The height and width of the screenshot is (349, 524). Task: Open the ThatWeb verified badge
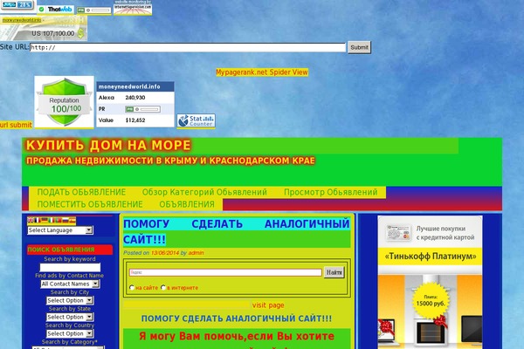(56, 10)
